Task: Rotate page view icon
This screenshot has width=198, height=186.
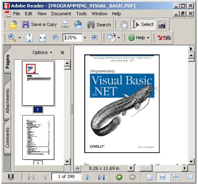Action: 112,38
